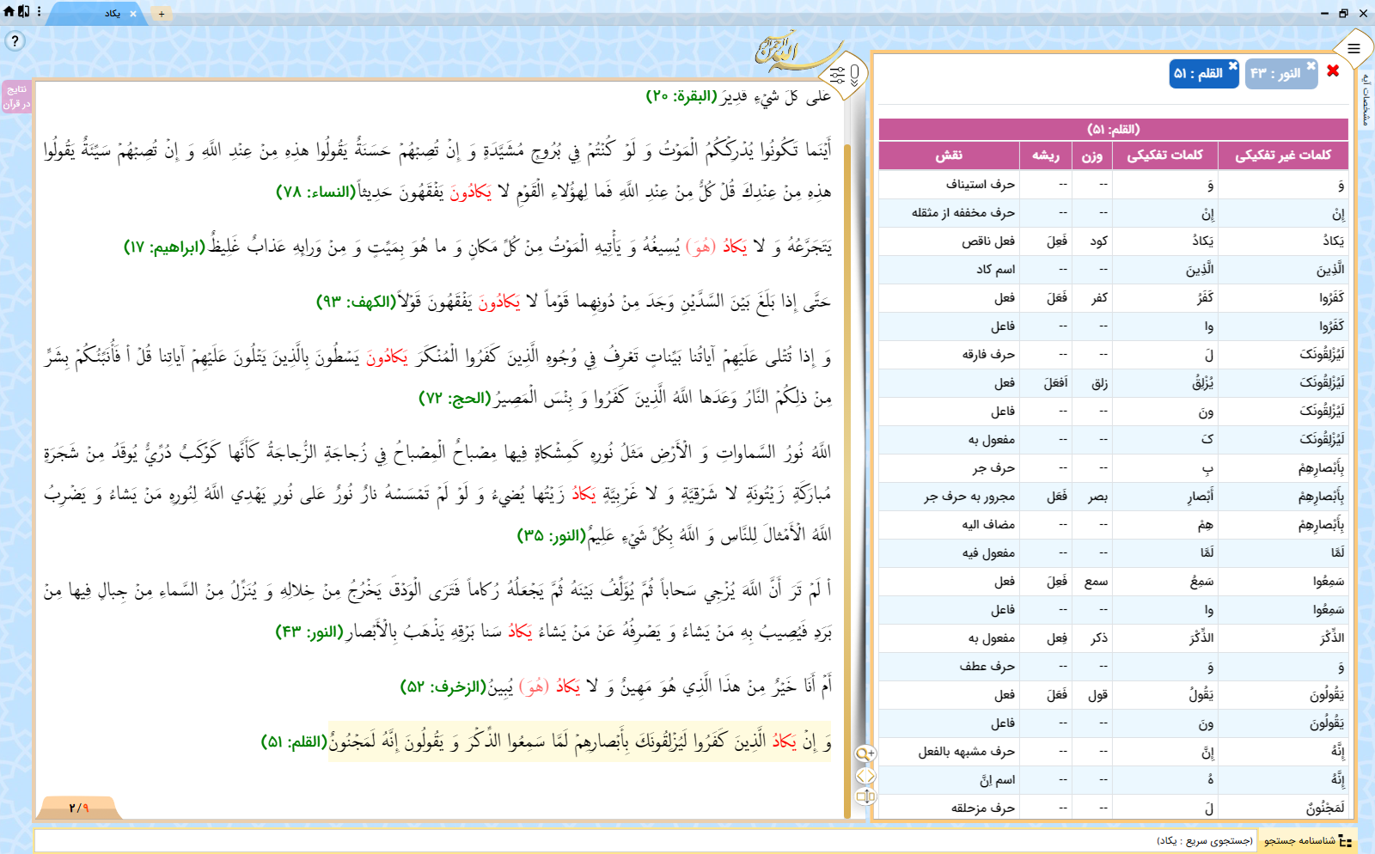Viewport: 1375px width, 854px height.
Task: Open the مشخصات آیه vertical side tab
Action: (x=1366, y=99)
